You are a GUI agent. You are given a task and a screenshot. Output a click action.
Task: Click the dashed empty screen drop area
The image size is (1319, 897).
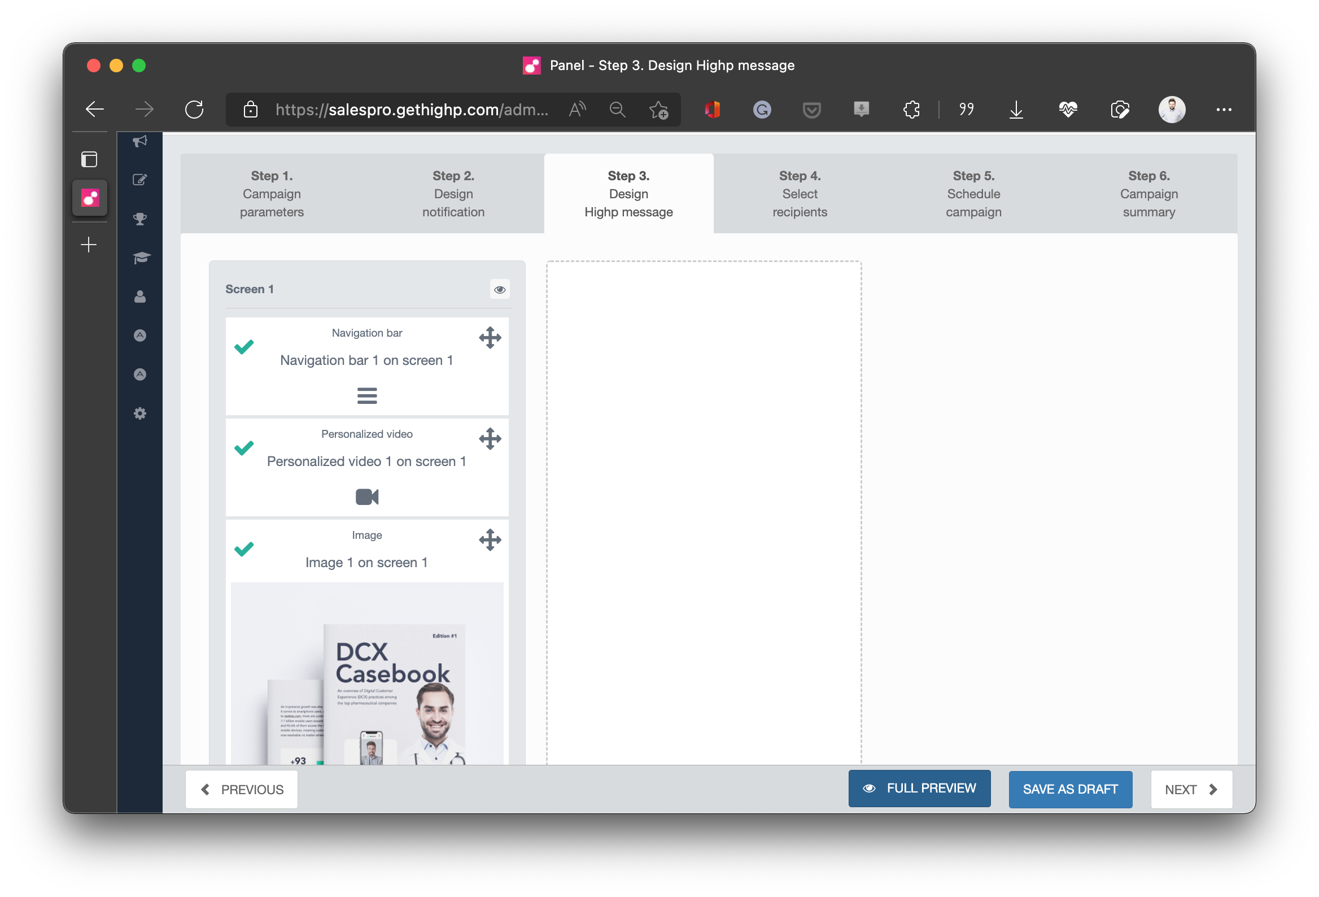point(703,513)
